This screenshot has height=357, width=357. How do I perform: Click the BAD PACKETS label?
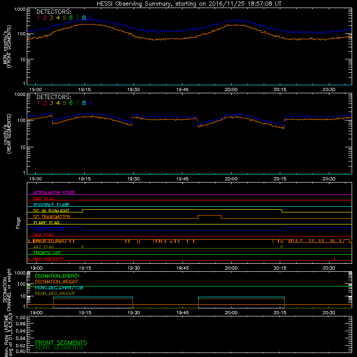[49, 259]
